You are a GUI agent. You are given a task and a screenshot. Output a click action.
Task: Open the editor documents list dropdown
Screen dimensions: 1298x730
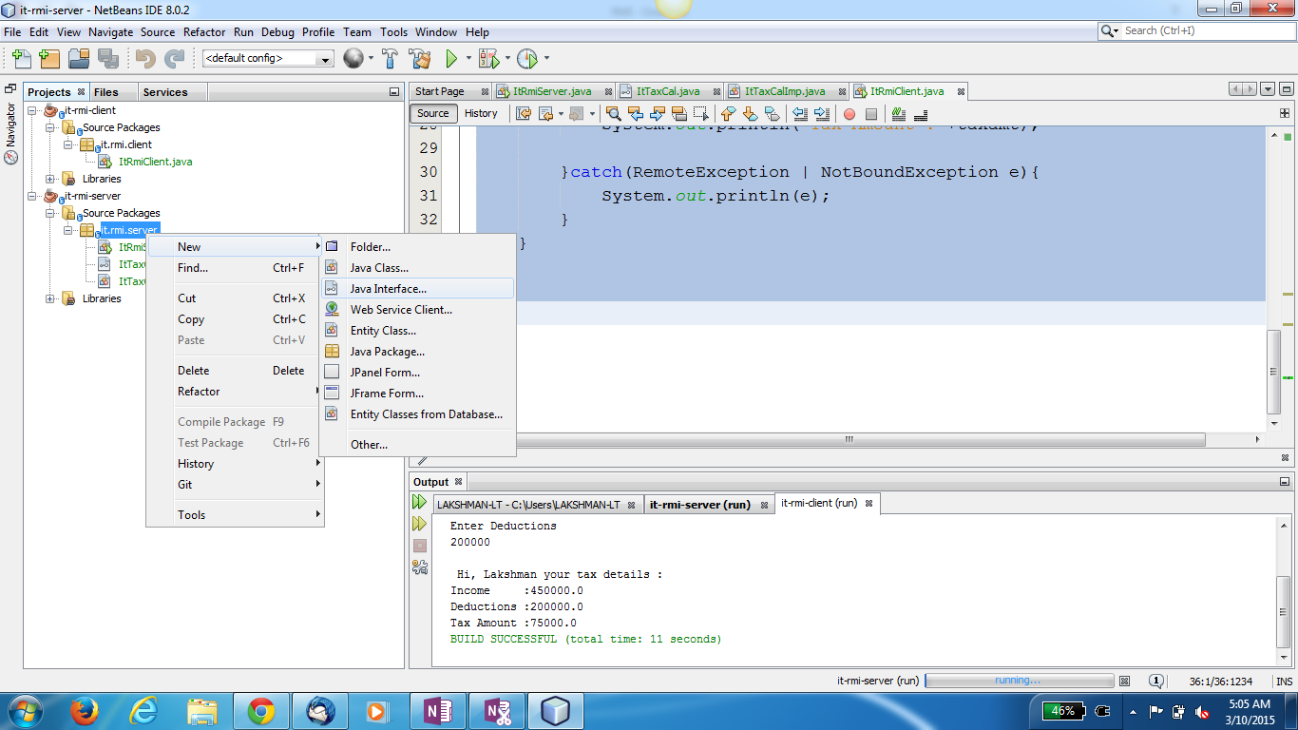1268,89
